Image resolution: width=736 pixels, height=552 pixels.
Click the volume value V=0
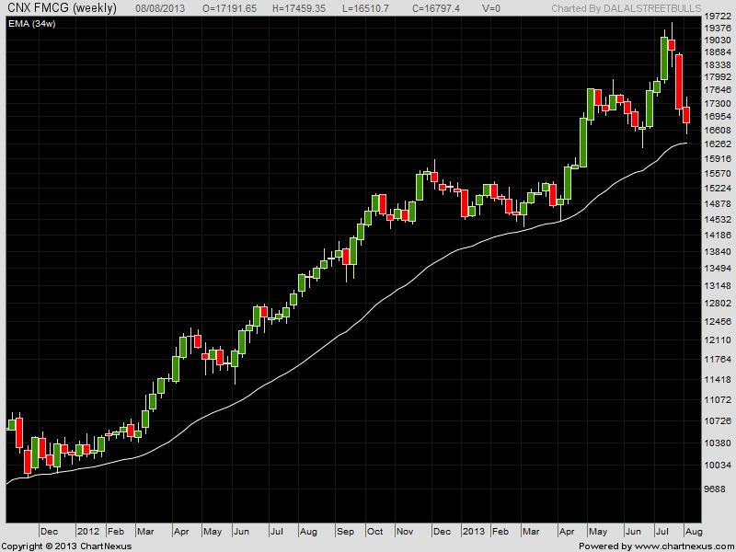point(491,8)
